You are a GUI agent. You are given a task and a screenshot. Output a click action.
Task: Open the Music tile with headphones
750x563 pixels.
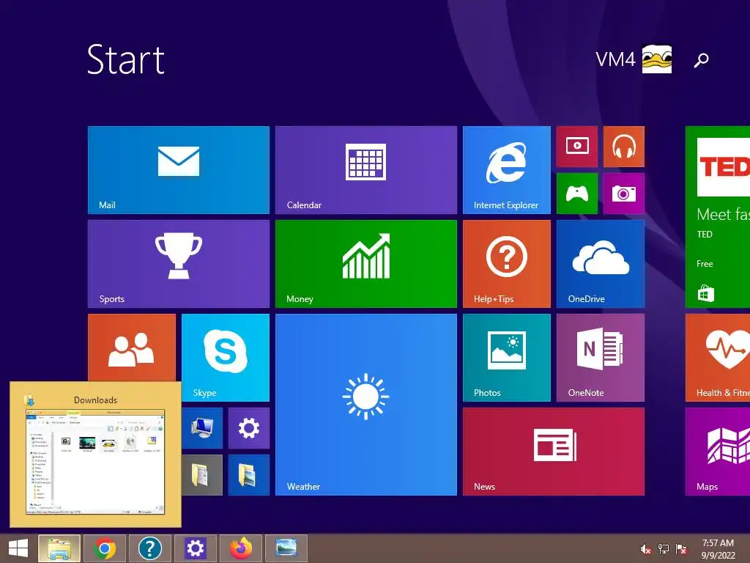point(624,147)
